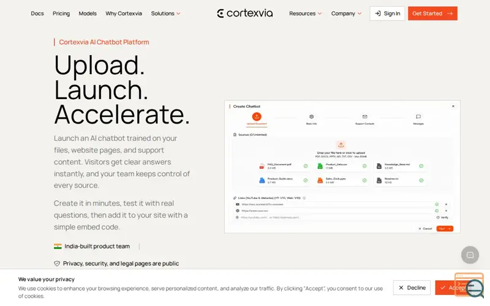
Task: Click Next in the Create Chatbot preview
Action: tap(445, 228)
